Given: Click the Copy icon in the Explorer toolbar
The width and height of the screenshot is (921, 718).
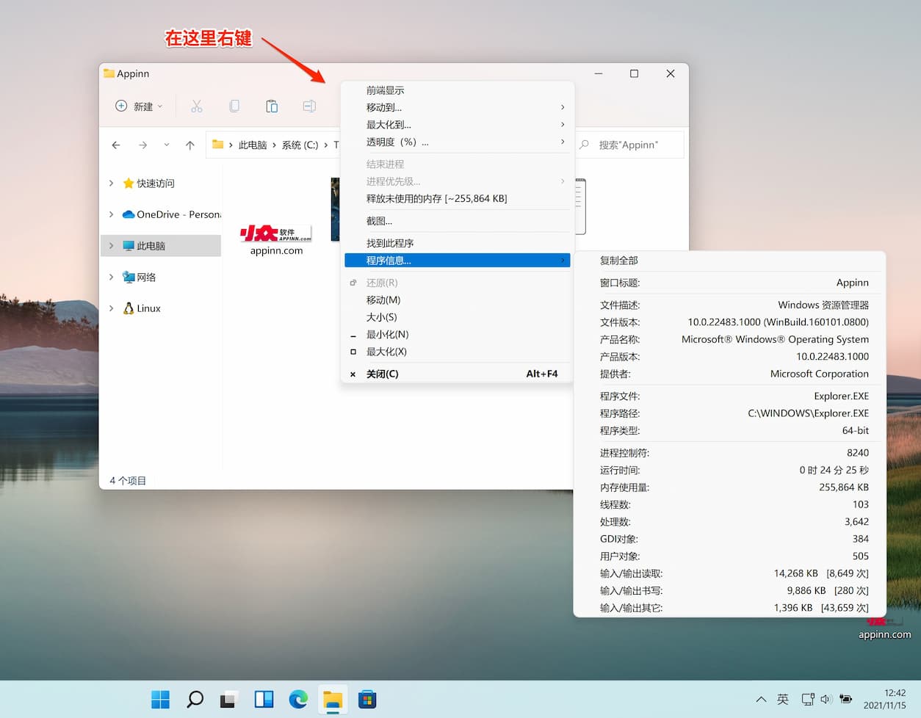Looking at the screenshot, I should pos(234,106).
